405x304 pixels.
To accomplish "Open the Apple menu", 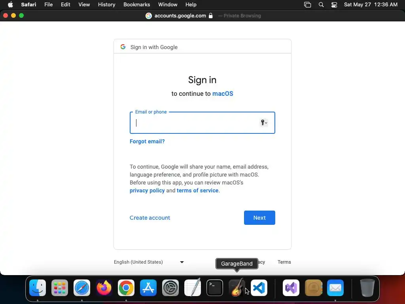I will pyautogui.click(x=10, y=5).
